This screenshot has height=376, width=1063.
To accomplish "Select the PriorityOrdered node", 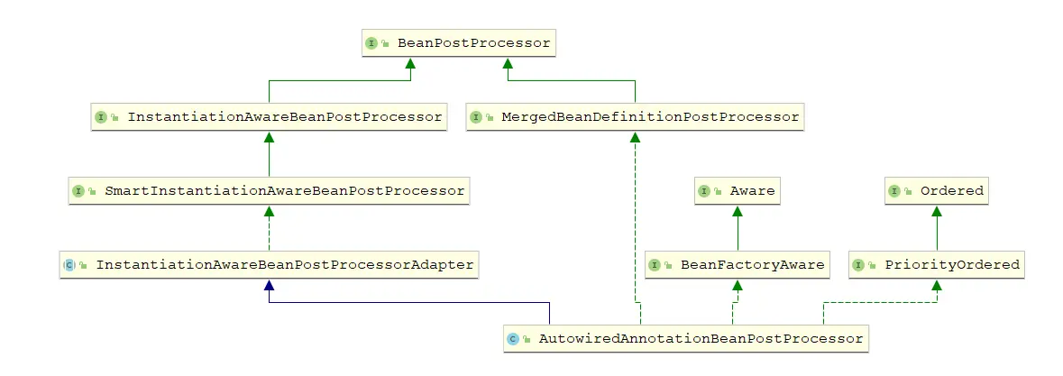I will [937, 265].
